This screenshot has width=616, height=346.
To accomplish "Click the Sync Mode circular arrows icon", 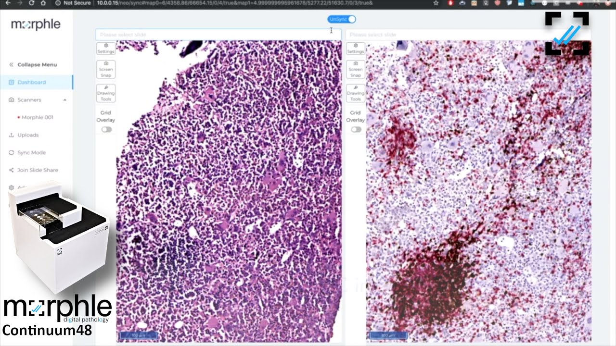I will coord(12,152).
